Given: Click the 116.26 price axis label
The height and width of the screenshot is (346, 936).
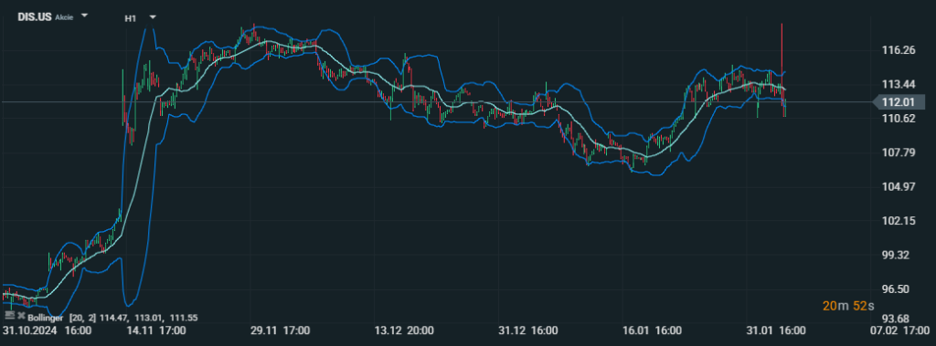Looking at the screenshot, I should pyautogui.click(x=899, y=51).
